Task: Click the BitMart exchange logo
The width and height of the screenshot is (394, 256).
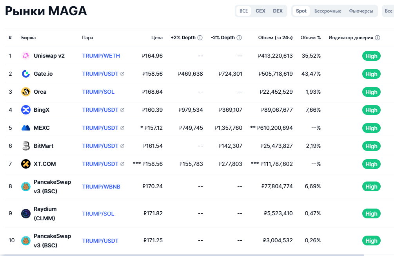Action: pos(25,146)
